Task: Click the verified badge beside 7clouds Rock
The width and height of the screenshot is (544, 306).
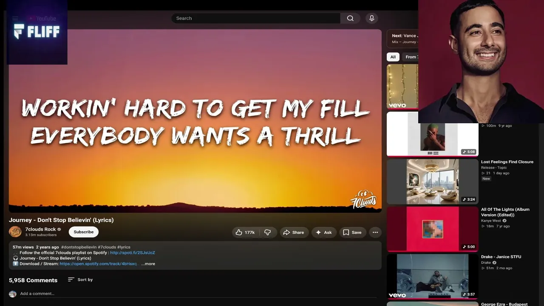Action: (x=59, y=229)
